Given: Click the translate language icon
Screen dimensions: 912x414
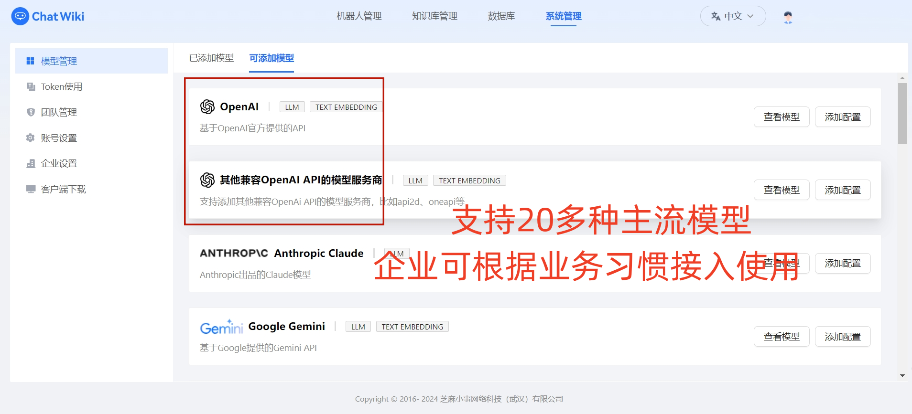Looking at the screenshot, I should click(716, 16).
